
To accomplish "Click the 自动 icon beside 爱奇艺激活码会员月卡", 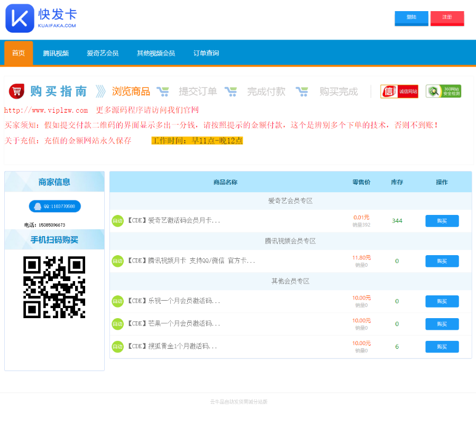I will pos(117,220).
